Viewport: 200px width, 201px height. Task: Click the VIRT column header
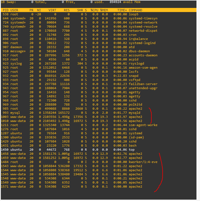click(x=52, y=10)
